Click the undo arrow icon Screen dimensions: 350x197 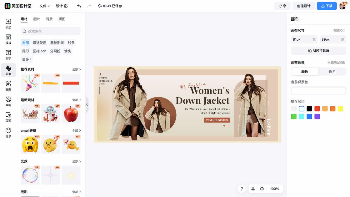[x=79, y=6]
